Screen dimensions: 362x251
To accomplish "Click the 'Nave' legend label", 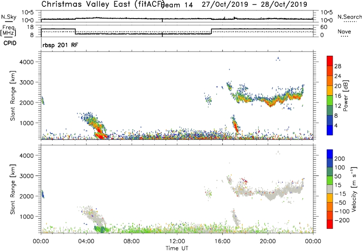I will click(344, 32).
